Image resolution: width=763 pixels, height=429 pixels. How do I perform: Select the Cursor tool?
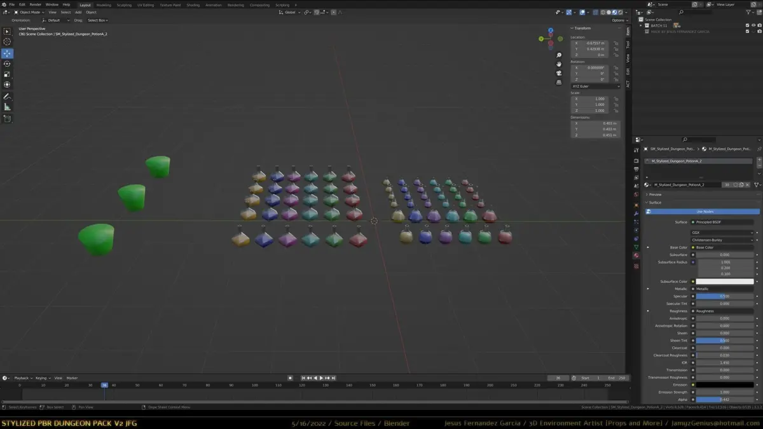tap(8, 42)
